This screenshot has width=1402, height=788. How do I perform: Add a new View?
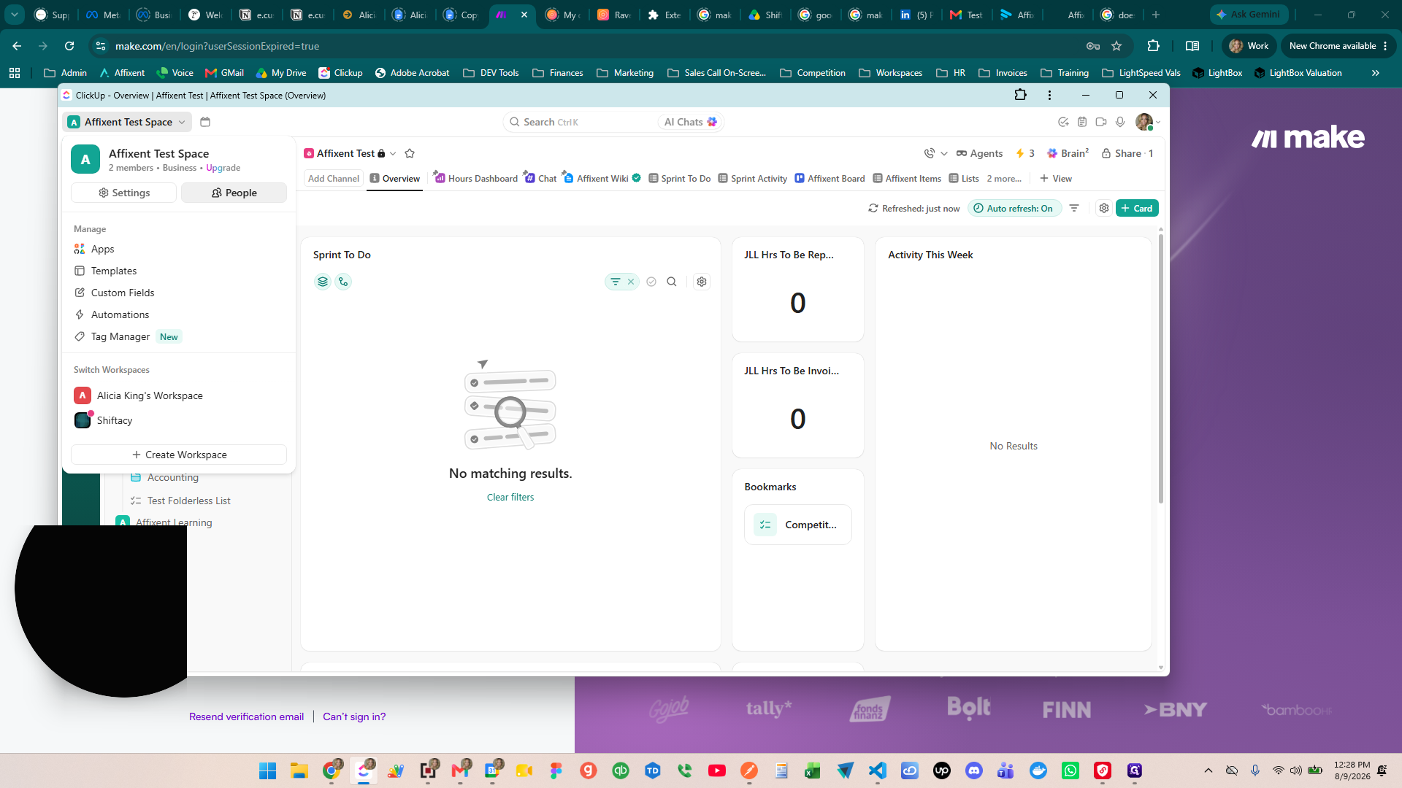point(1056,178)
